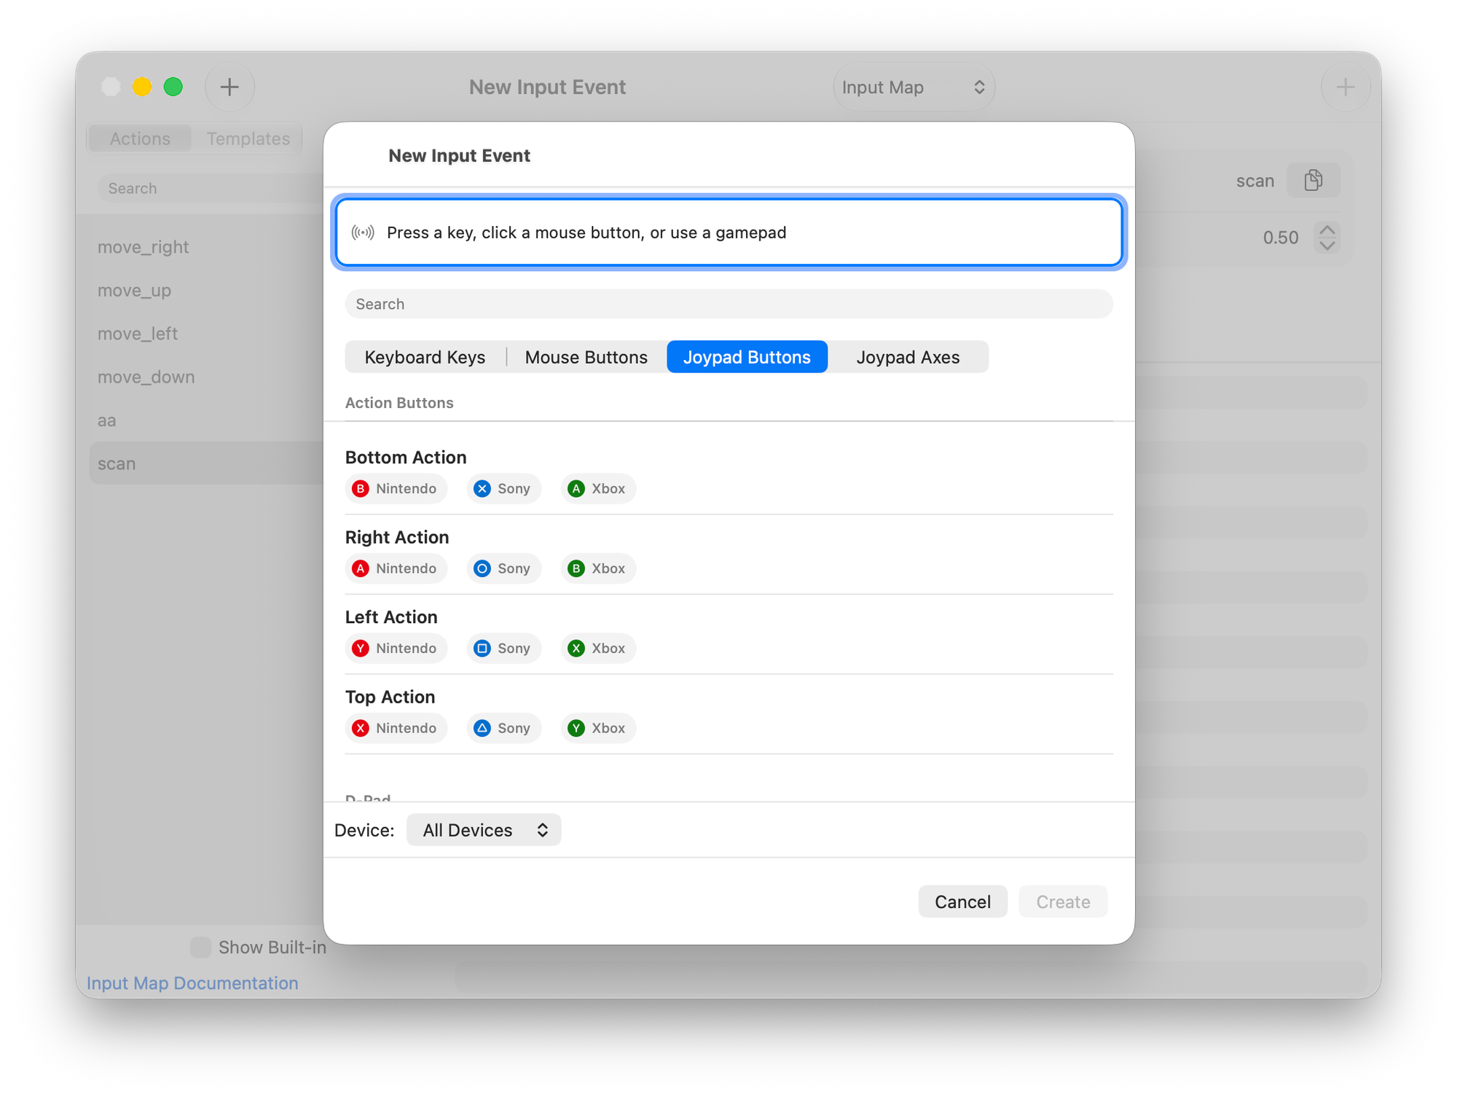Select Xbox B for Right Action

click(598, 568)
